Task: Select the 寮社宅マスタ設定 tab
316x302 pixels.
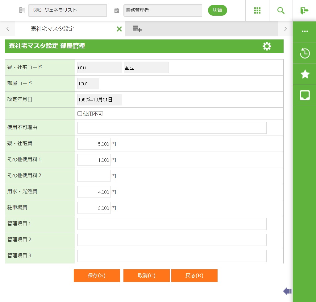Action: (52, 29)
